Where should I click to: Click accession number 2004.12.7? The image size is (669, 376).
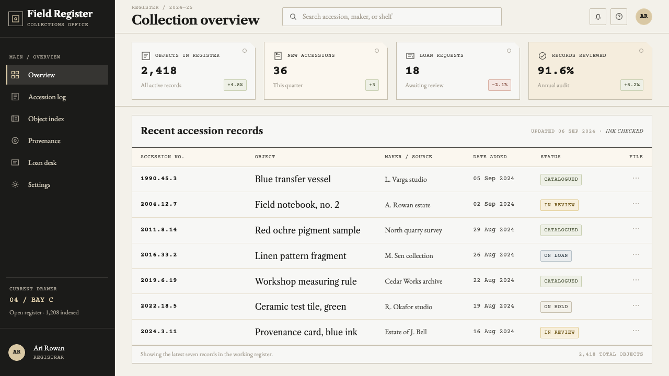pyautogui.click(x=159, y=204)
